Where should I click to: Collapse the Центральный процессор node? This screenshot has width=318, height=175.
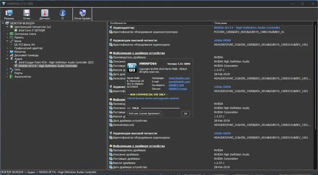pyautogui.click(x=7, y=27)
